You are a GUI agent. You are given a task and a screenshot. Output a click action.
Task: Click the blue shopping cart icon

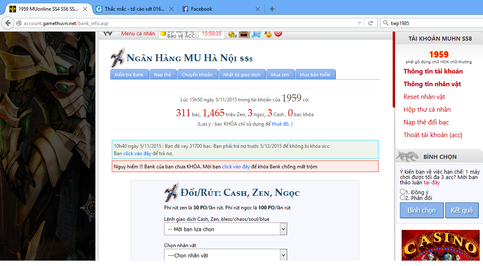point(256,34)
